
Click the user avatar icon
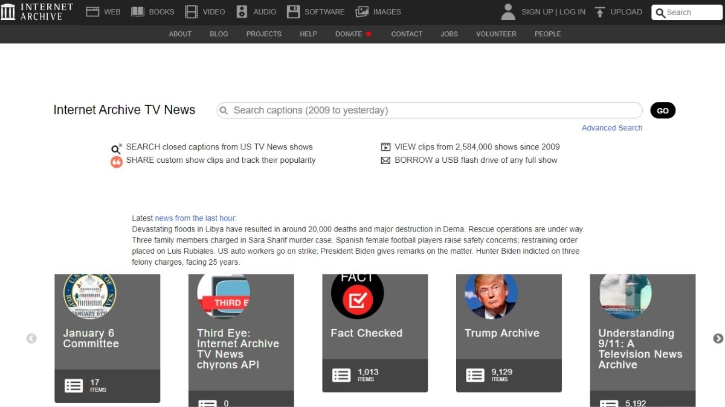tap(508, 12)
